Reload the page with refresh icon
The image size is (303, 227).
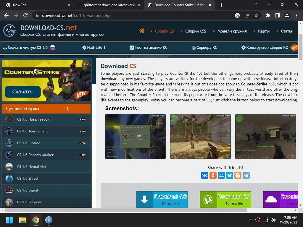(25, 15)
